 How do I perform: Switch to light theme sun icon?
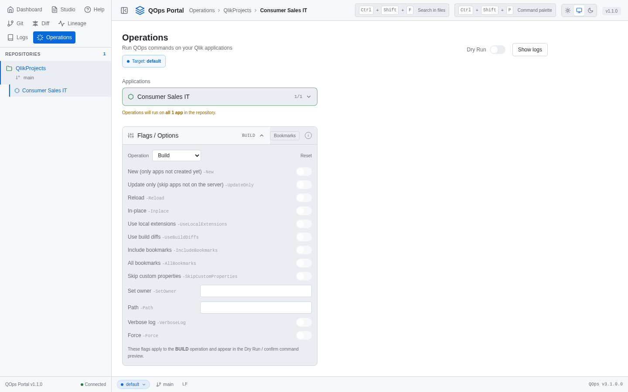pos(568,10)
